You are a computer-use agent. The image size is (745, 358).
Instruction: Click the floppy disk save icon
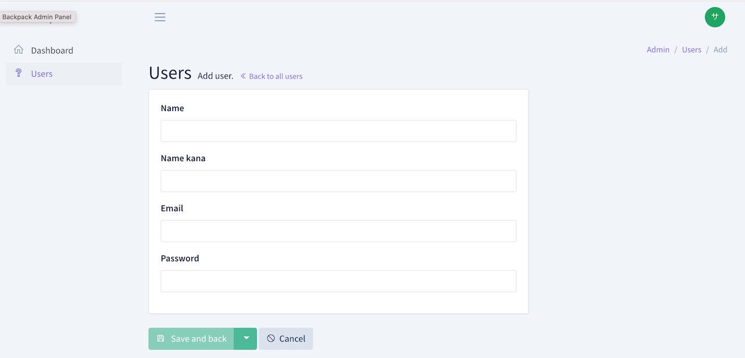[x=161, y=338]
